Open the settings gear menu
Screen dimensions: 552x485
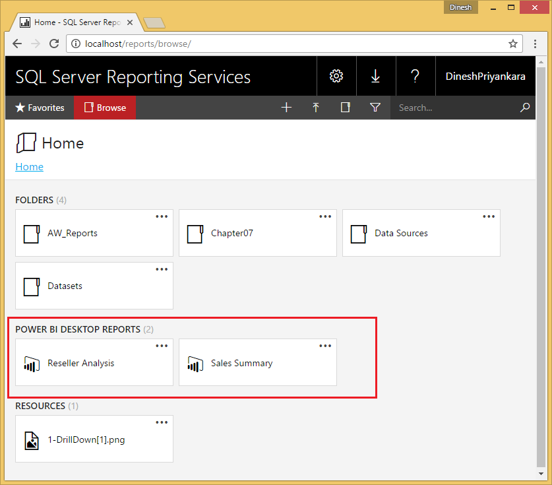point(336,76)
